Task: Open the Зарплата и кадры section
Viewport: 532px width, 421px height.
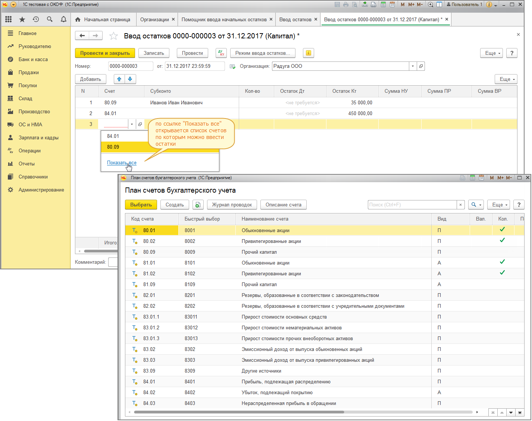Action: (x=38, y=137)
